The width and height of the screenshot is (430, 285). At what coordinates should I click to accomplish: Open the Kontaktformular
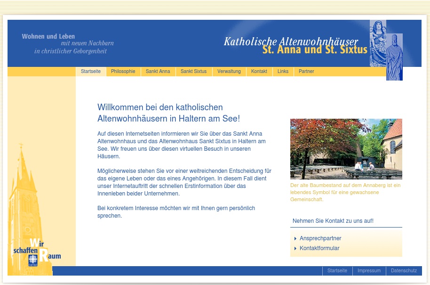[x=319, y=248]
